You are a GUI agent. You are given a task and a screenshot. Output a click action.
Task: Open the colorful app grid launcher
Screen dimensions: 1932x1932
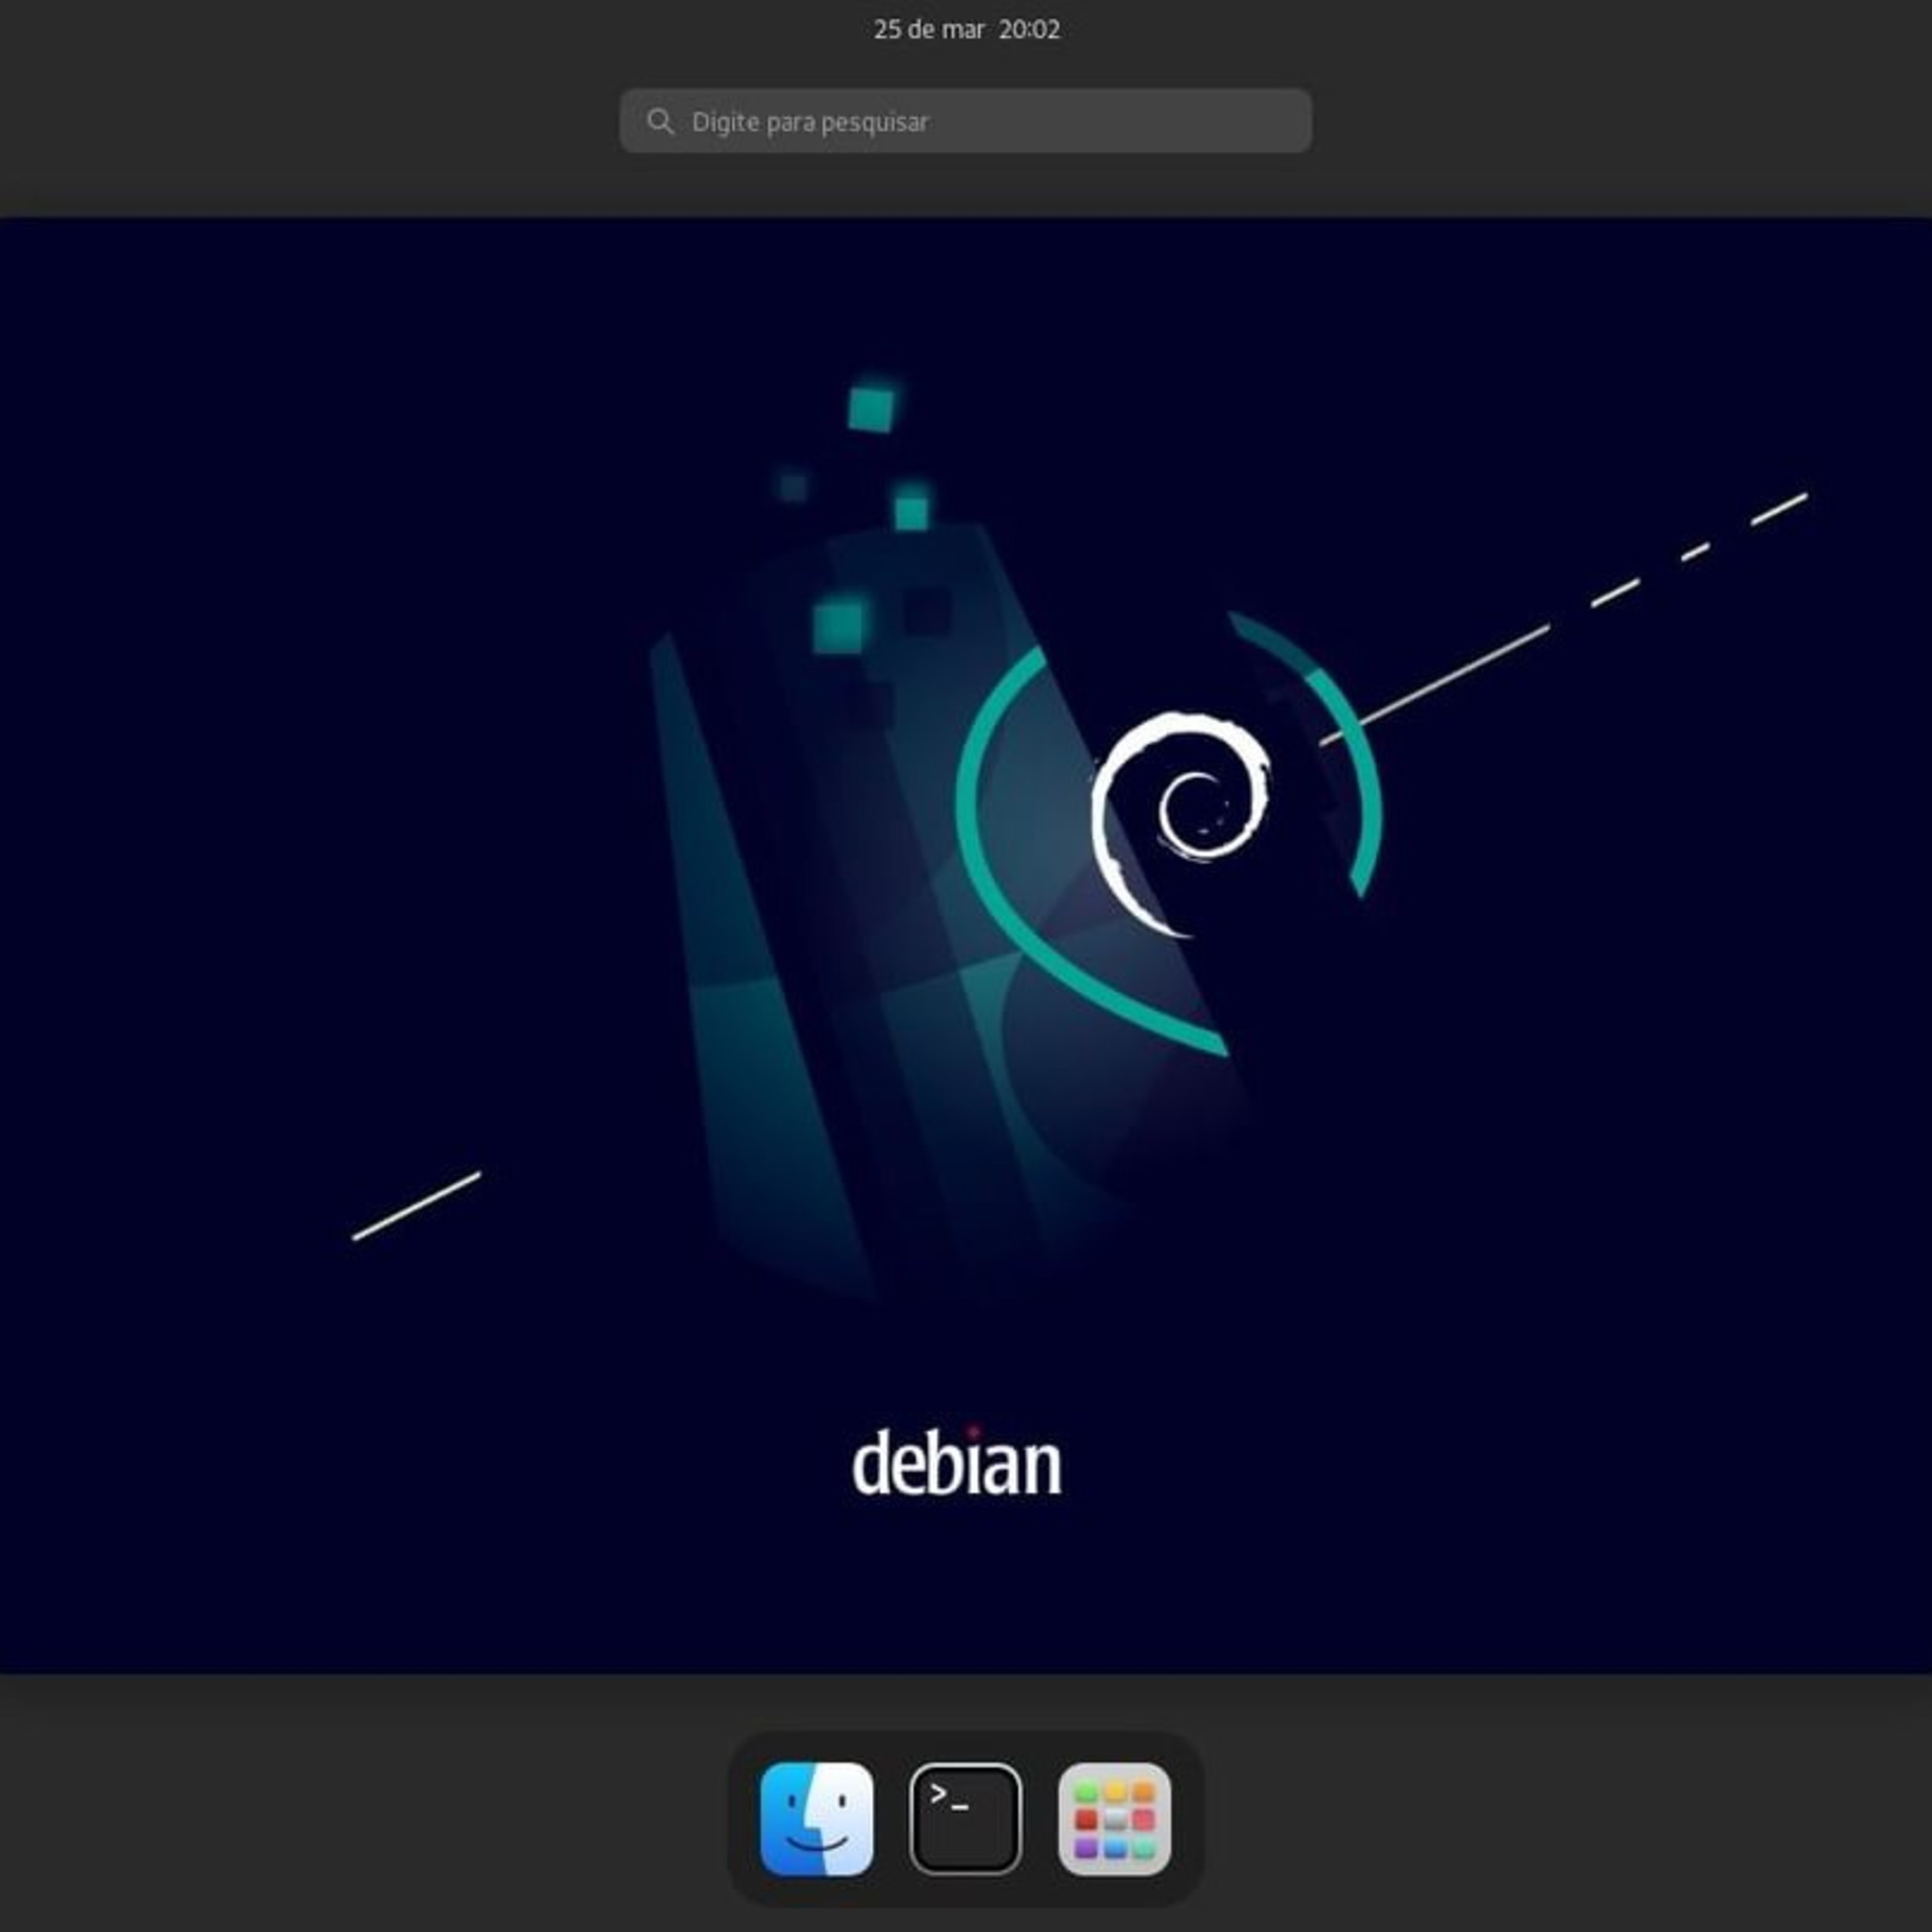pyautogui.click(x=1114, y=1819)
